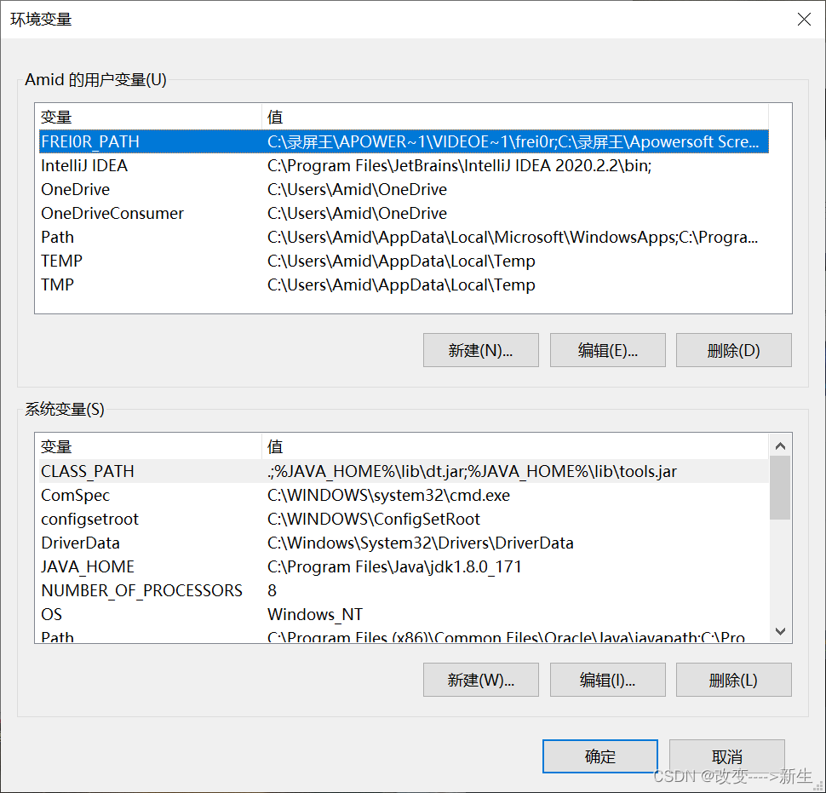Image resolution: width=826 pixels, height=793 pixels.
Task: Close the 环境变量 dialog window
Action: click(x=803, y=20)
